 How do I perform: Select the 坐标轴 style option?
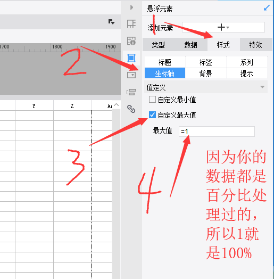[x=165, y=73]
